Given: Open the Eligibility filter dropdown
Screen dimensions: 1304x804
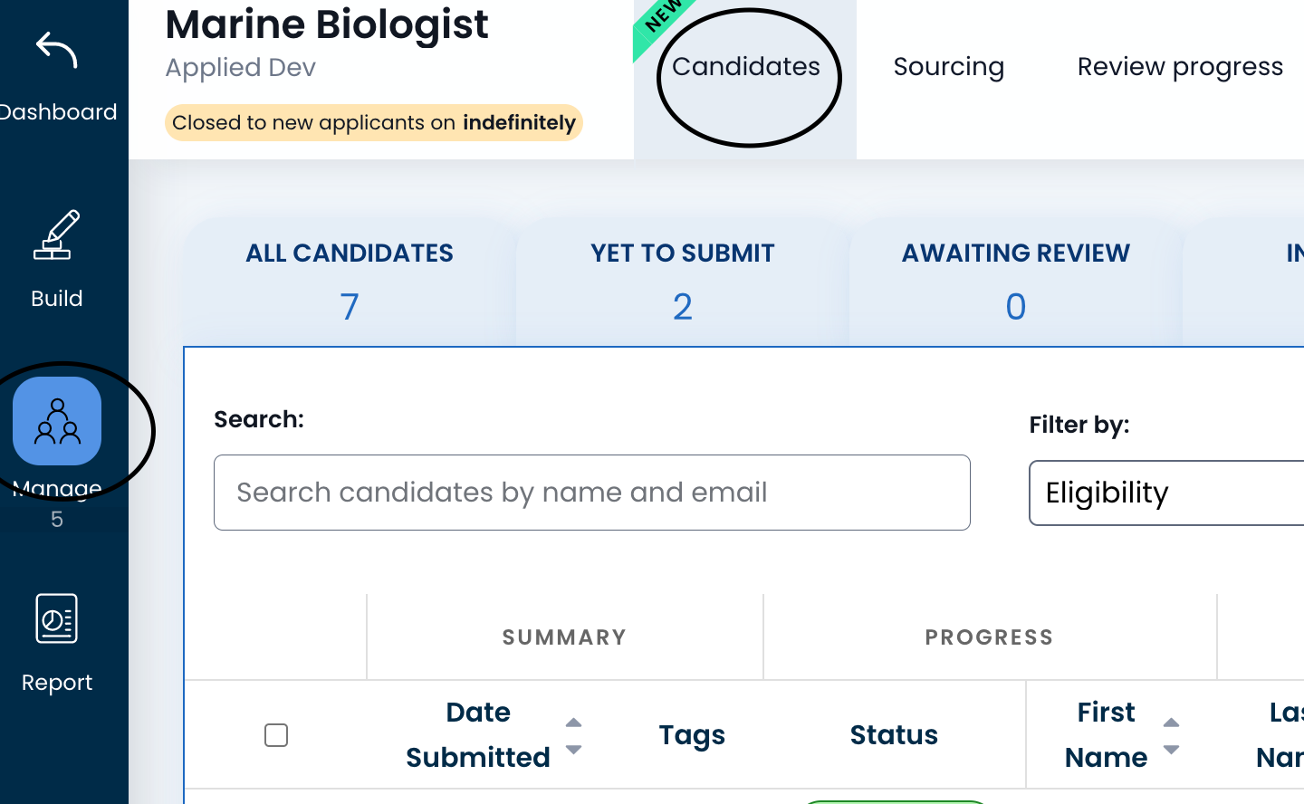Looking at the screenshot, I should [1166, 493].
